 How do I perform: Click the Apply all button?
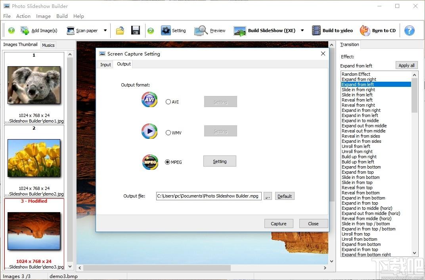(x=407, y=65)
